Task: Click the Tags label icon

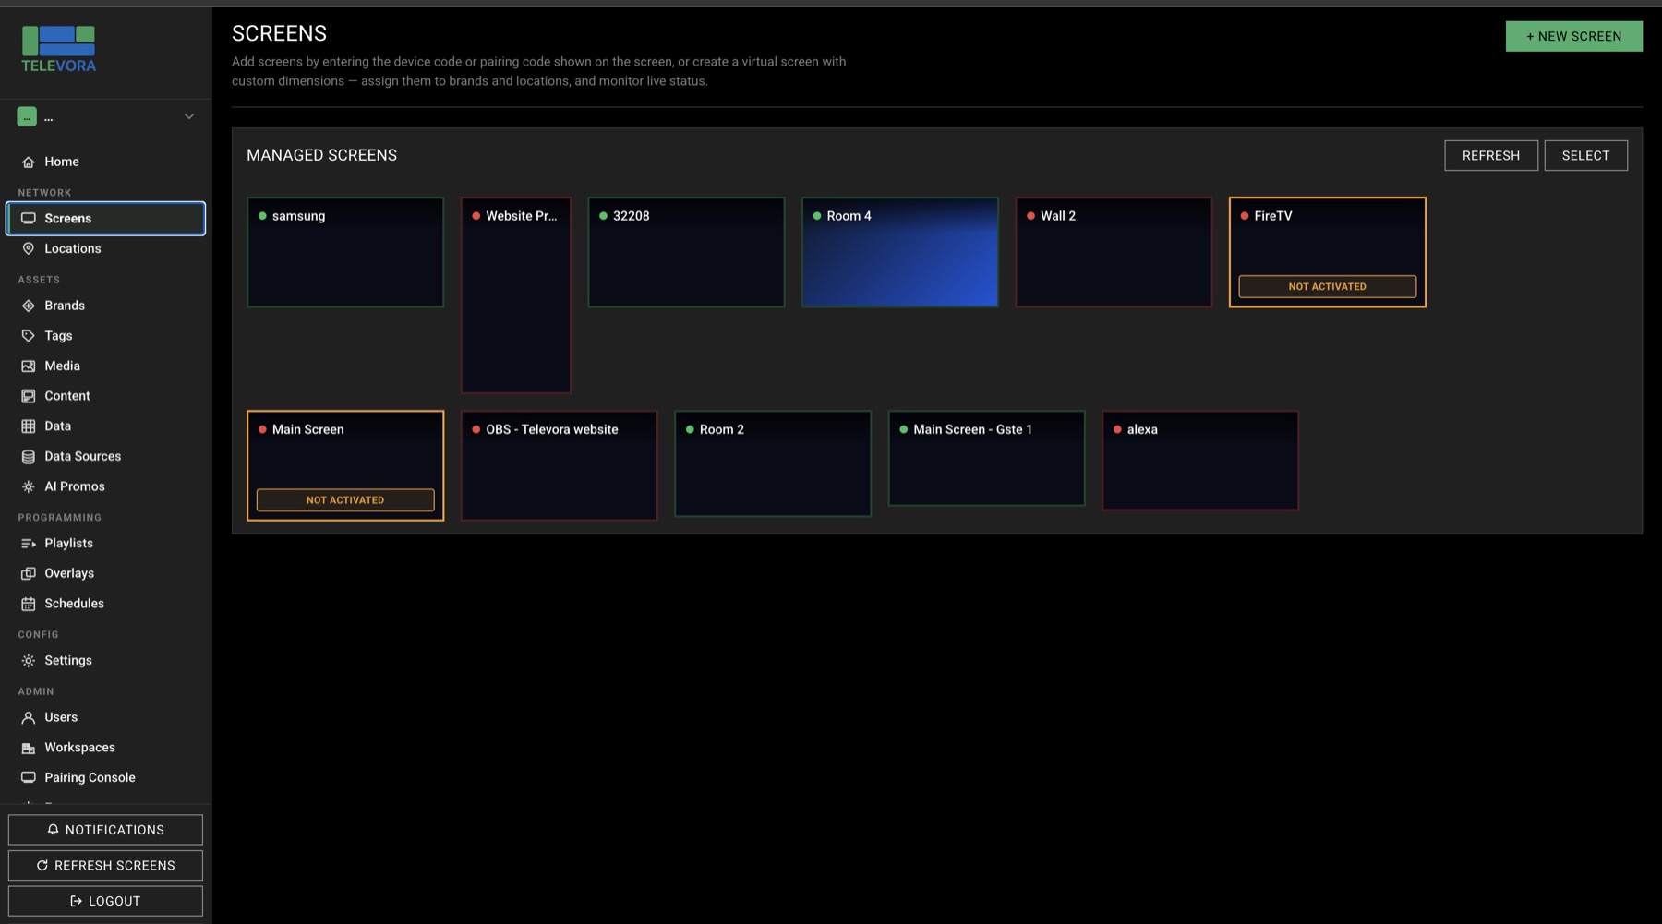Action: [29, 336]
